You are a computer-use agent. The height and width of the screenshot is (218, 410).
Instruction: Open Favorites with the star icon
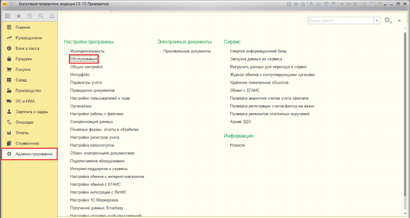(x=18, y=16)
